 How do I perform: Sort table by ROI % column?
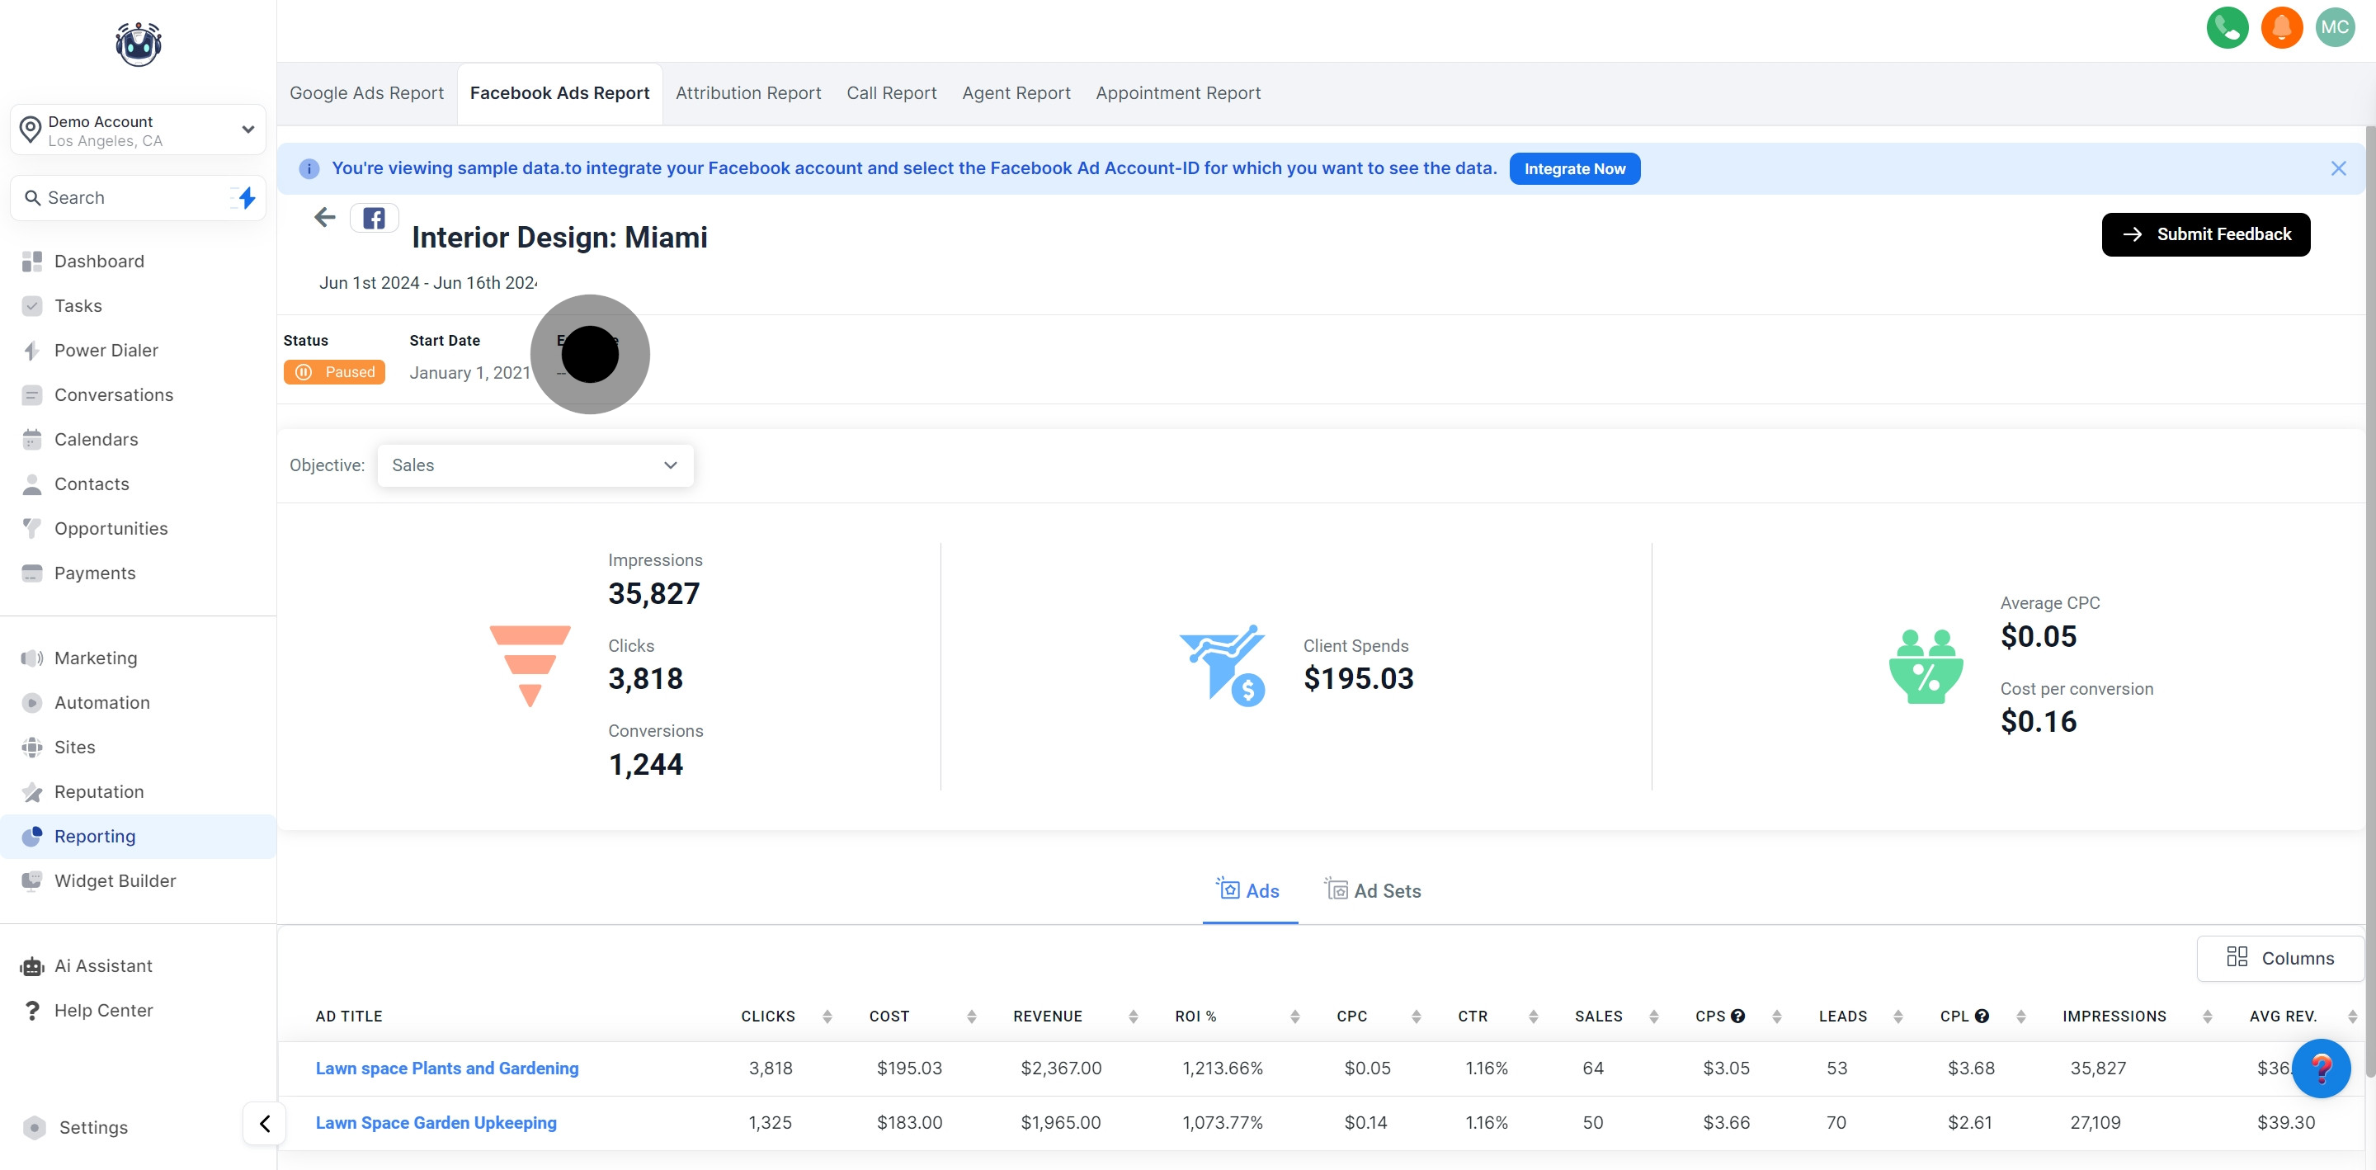pos(1295,1016)
